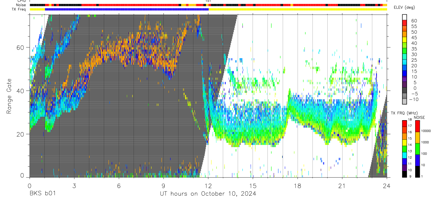Select the black NOISE swatch between 1 and 10
The height and width of the screenshot is (201, 435).
click(x=417, y=172)
